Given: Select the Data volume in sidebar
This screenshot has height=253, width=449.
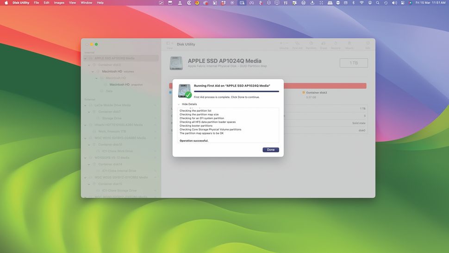Looking at the screenshot, I should (109, 91).
